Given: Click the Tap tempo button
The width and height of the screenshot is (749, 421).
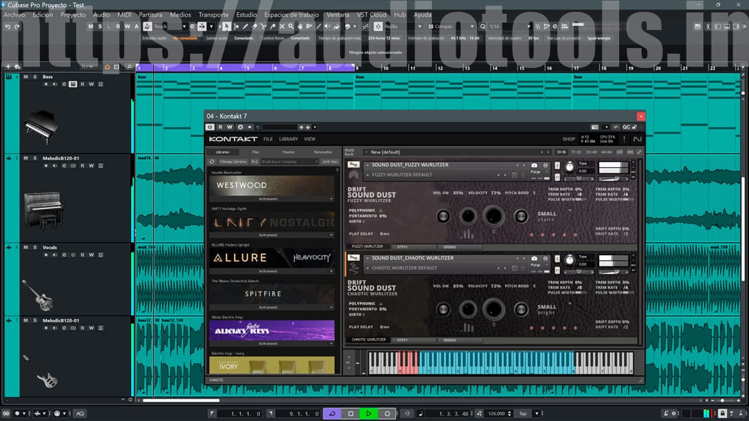Looking at the screenshot, I should 523,414.
